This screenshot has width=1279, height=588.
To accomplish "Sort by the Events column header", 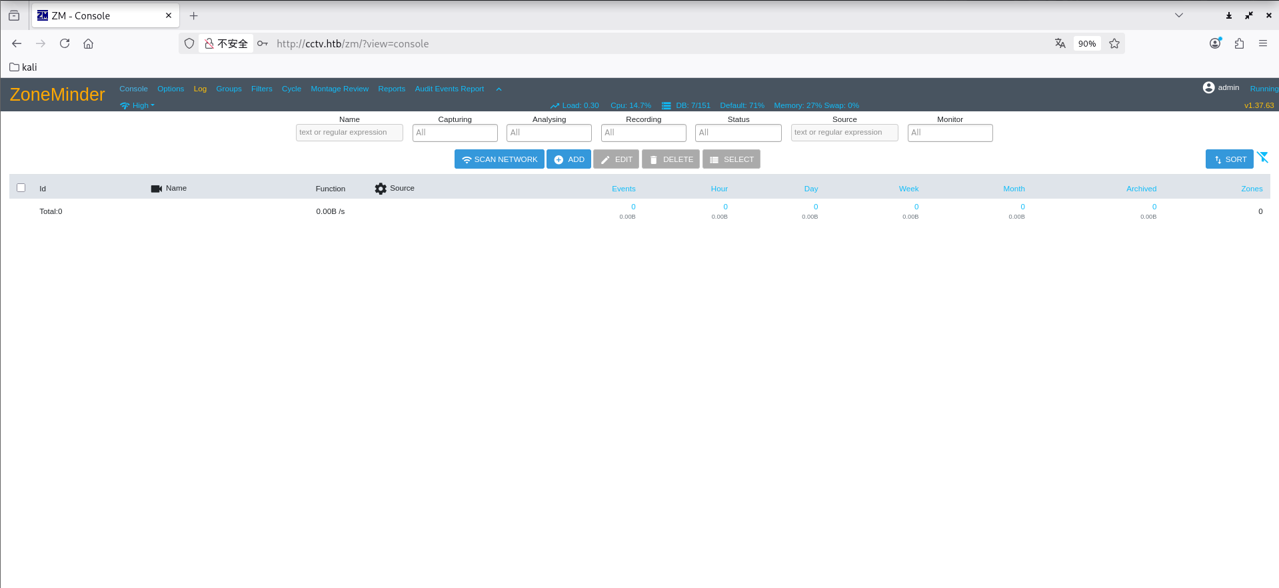I will point(623,189).
